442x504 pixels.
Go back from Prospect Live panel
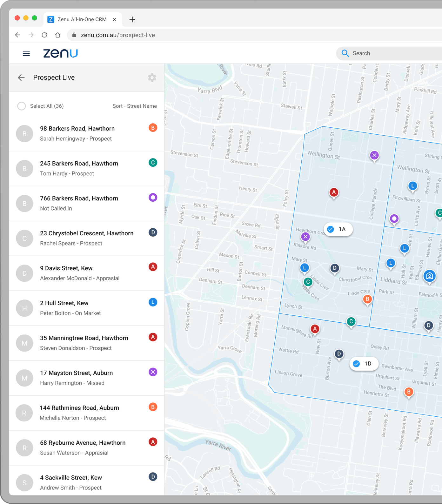pos(21,77)
